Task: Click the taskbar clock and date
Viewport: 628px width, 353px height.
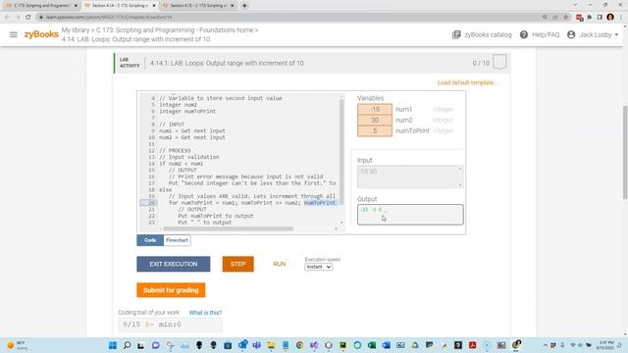Action: pos(605,345)
